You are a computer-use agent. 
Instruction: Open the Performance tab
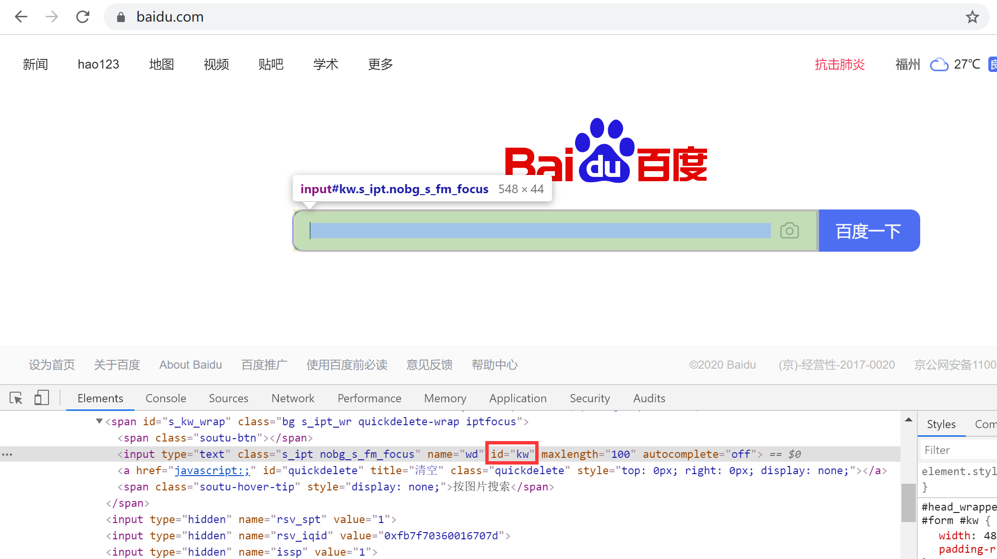[369, 398]
